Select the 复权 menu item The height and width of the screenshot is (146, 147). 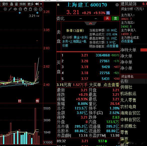click(x=5, y=4)
